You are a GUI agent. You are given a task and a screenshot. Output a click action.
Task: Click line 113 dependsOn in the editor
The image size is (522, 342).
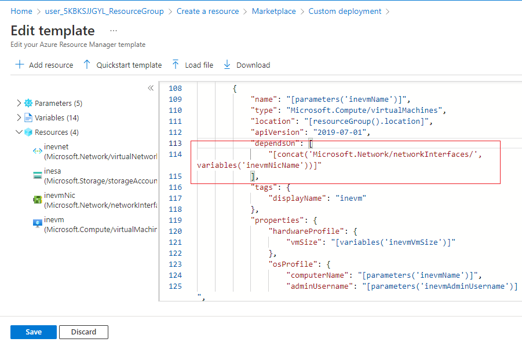click(278, 143)
